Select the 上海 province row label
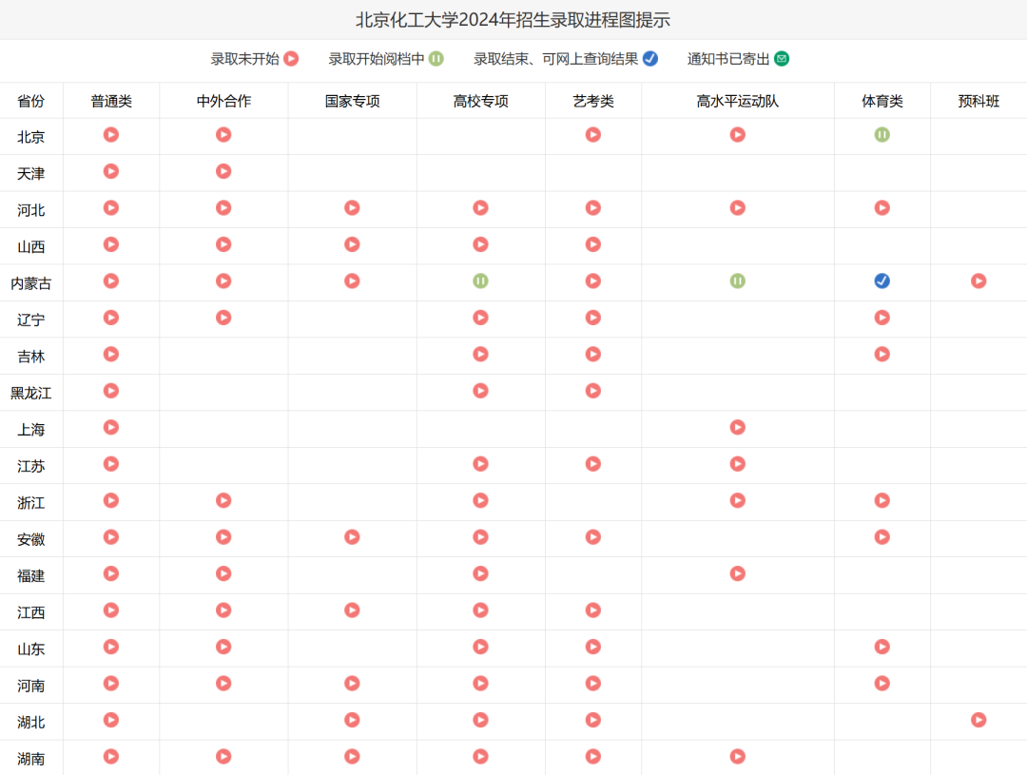The width and height of the screenshot is (1027, 775). click(x=30, y=430)
